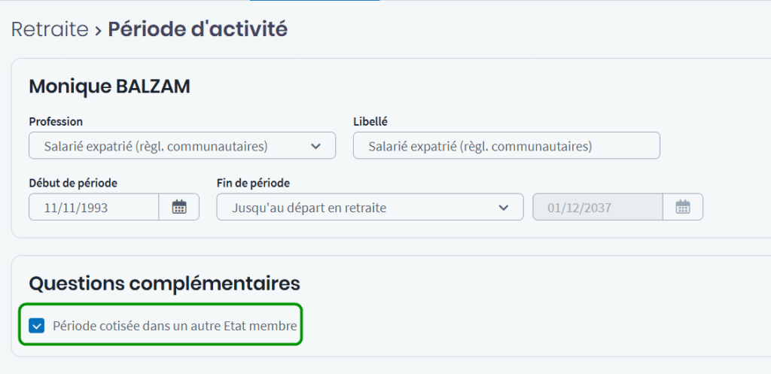Click the greyed-out date field 01/12/2037
Viewport: 771px width, 374px height.
click(x=597, y=207)
